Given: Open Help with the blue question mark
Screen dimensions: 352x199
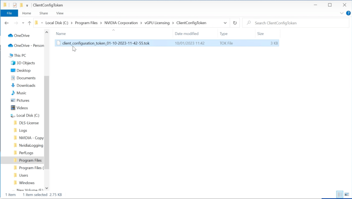Looking at the screenshot, I should 347,13.
